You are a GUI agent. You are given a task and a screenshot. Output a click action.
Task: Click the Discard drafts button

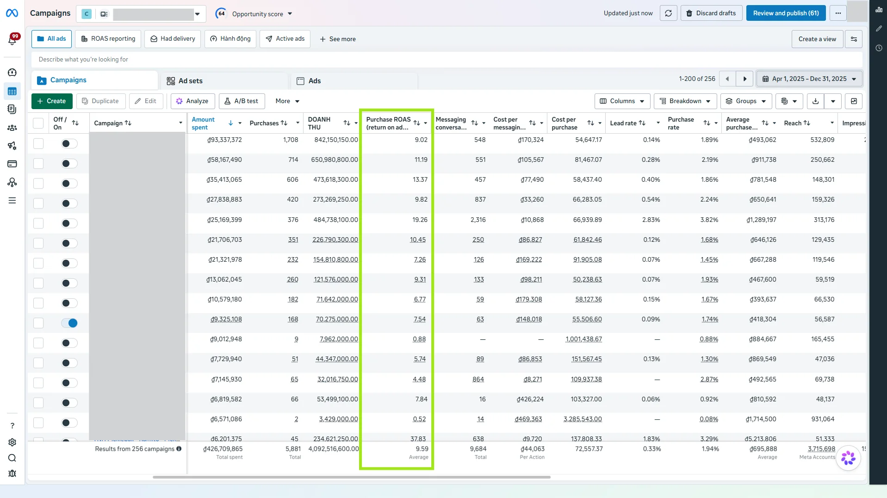(x=711, y=13)
